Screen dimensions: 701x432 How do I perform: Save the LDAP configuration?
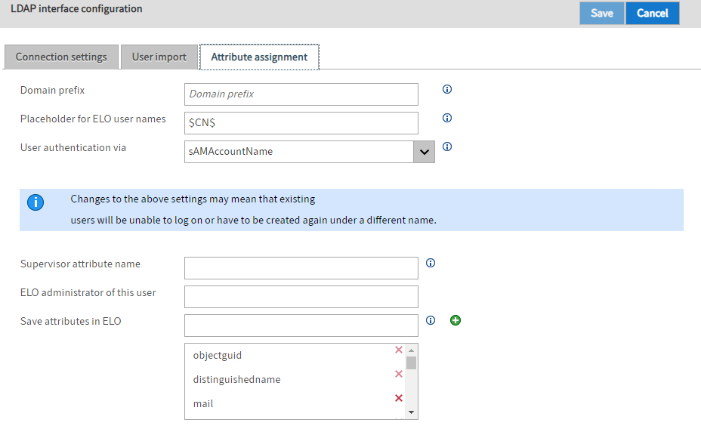coord(602,14)
